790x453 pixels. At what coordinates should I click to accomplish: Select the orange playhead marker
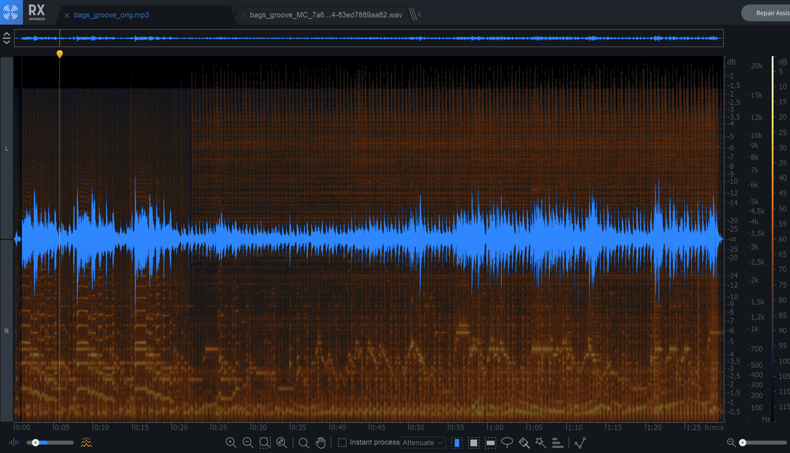pos(60,54)
